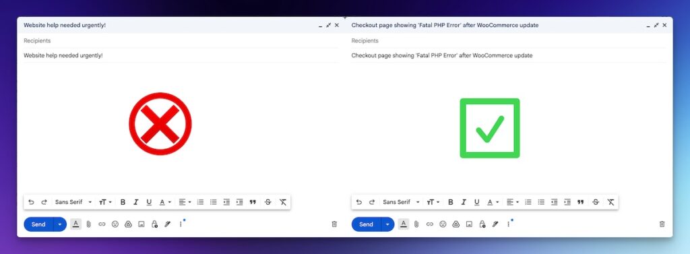Discard the 'Checkout page' WooCommerce draft
Screen dimensions: 690x254
pyautogui.click(x=662, y=224)
